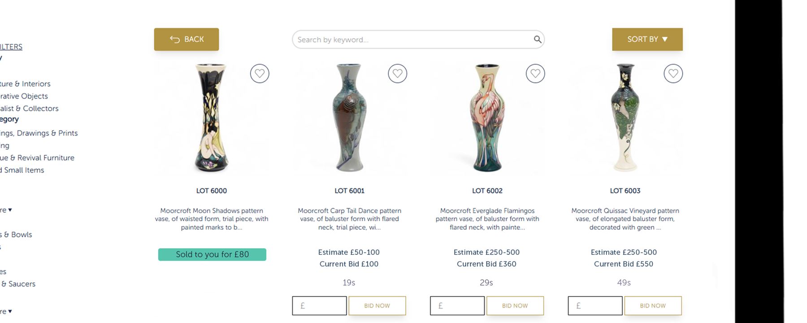Image resolution: width=807 pixels, height=323 pixels.
Task: Favorite Lot 6002 with heart icon
Action: click(x=535, y=74)
